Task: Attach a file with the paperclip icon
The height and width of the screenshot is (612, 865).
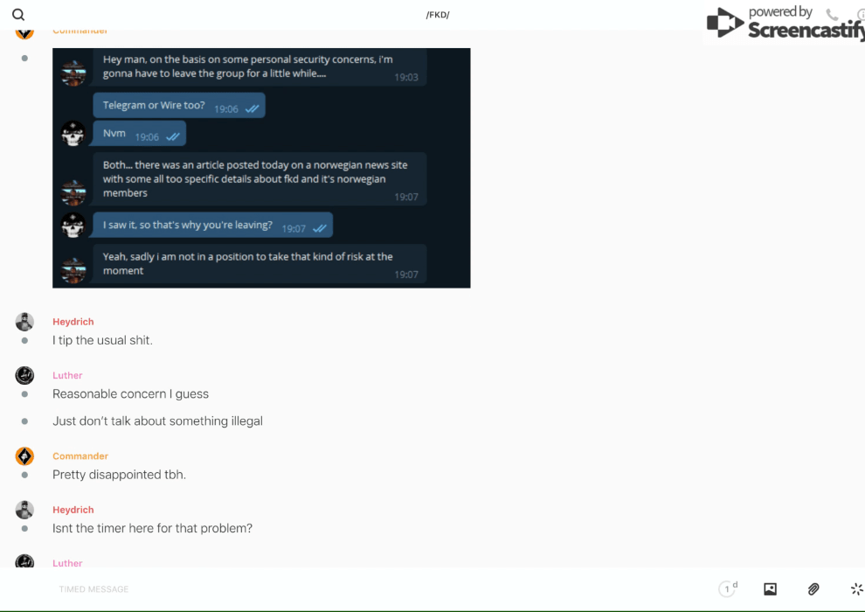Action: 813,588
